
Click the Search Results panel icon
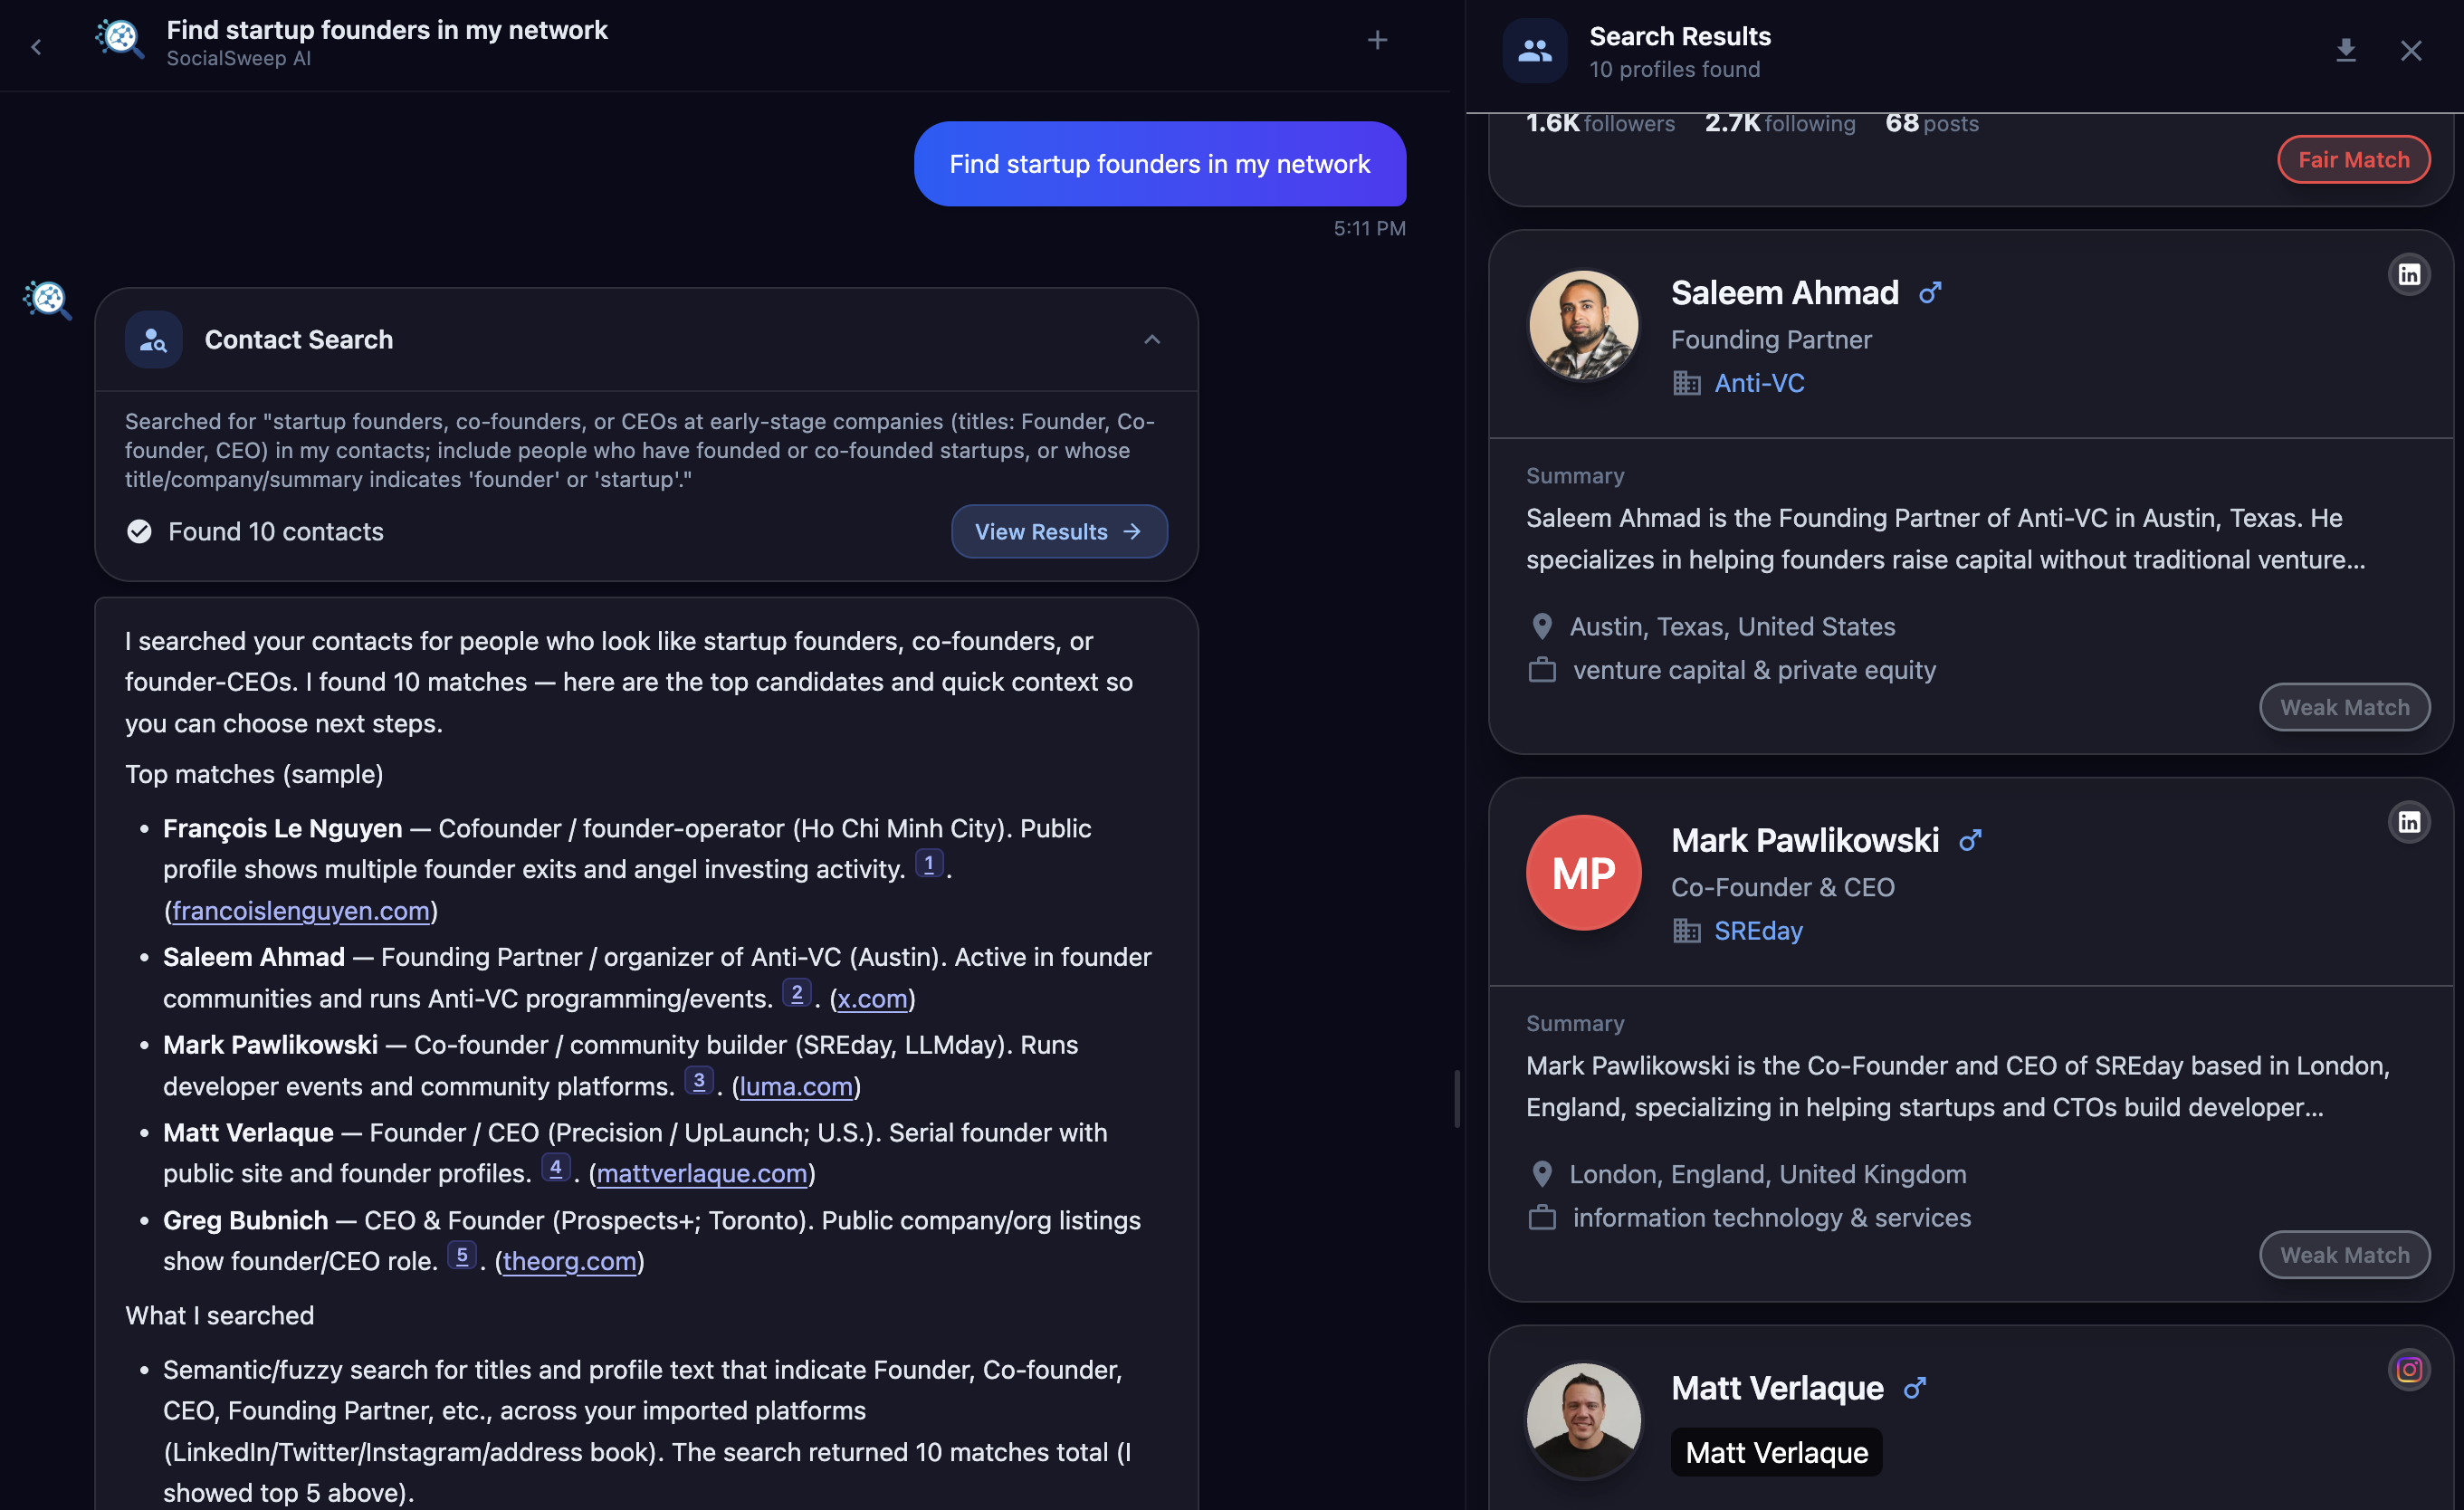point(1535,50)
